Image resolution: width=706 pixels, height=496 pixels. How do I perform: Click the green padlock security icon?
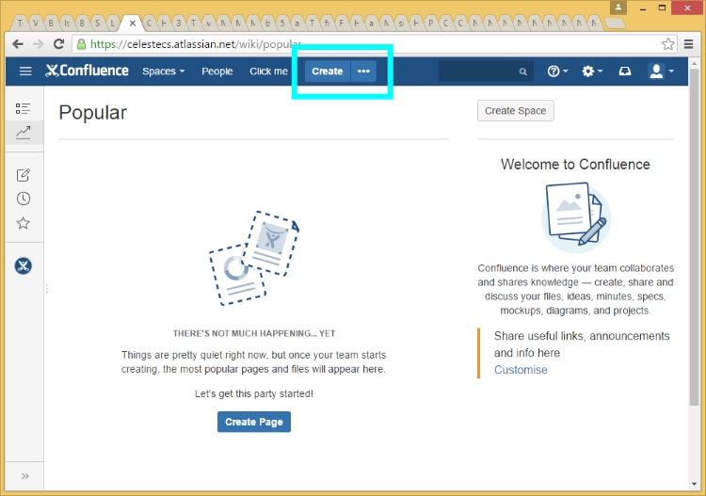point(82,44)
